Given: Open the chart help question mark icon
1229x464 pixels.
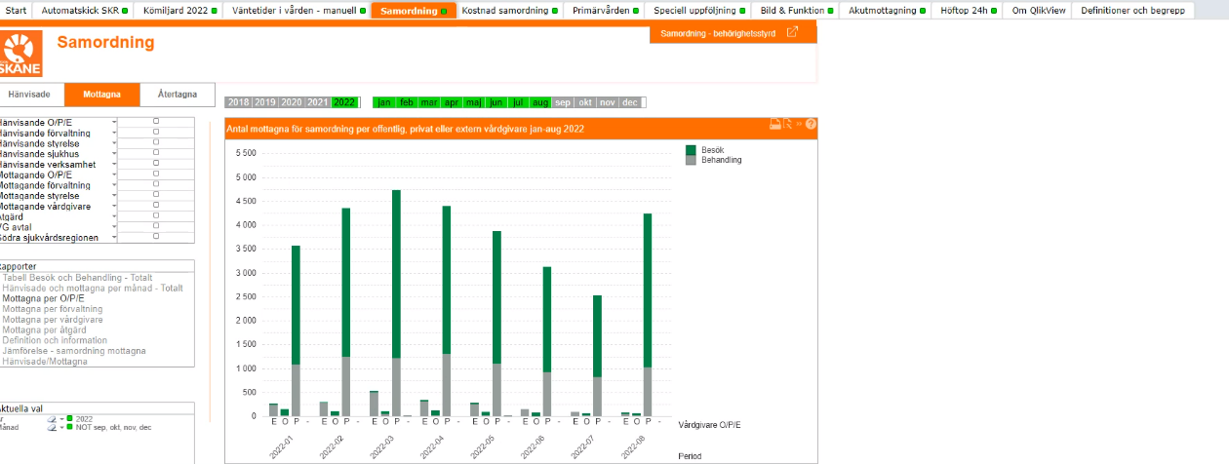Looking at the screenshot, I should 811,125.
